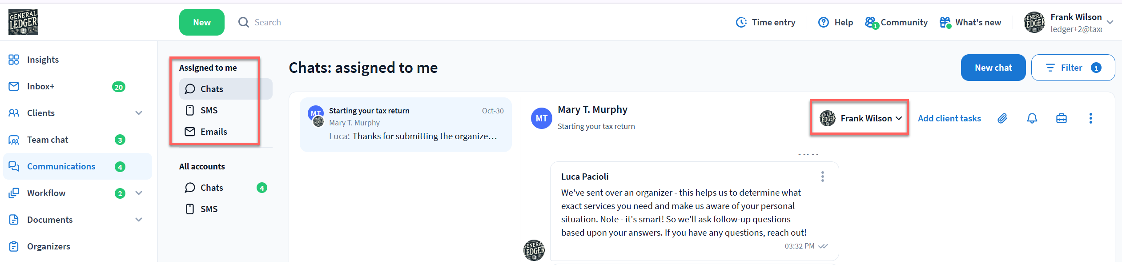Screen dimensions: 1122x265
Task: Click the New chat button
Action: point(993,68)
